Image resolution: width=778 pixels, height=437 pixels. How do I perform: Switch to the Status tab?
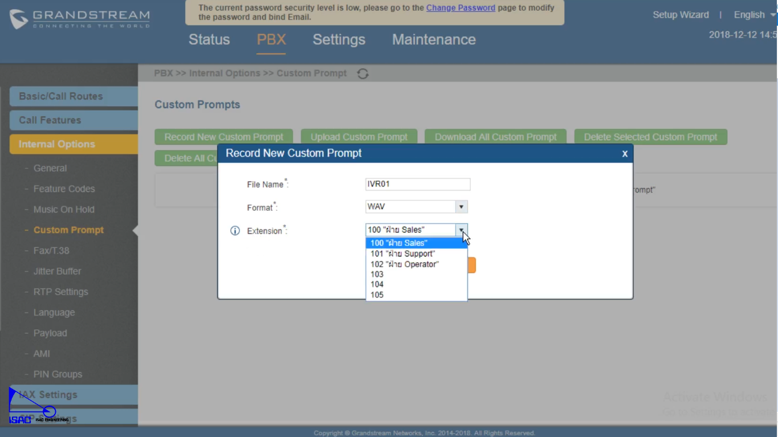point(209,40)
